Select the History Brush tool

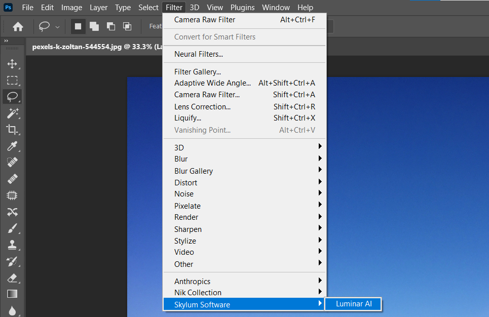tap(12, 261)
